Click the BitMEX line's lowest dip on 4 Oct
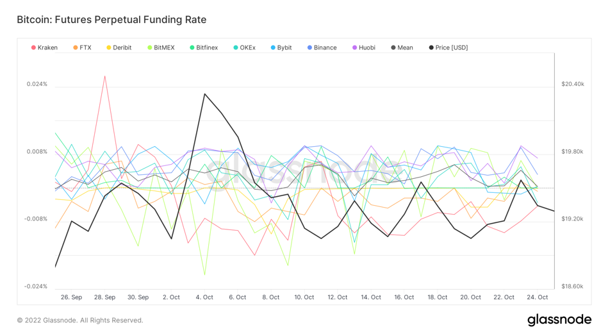The image size is (608, 332). point(204,275)
